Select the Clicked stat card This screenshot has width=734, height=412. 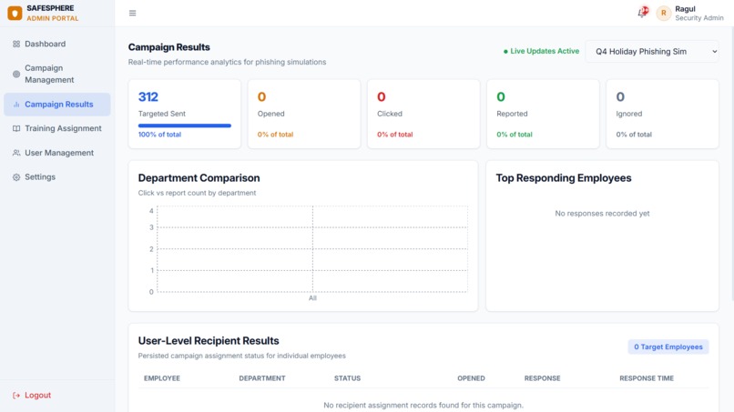click(423, 114)
